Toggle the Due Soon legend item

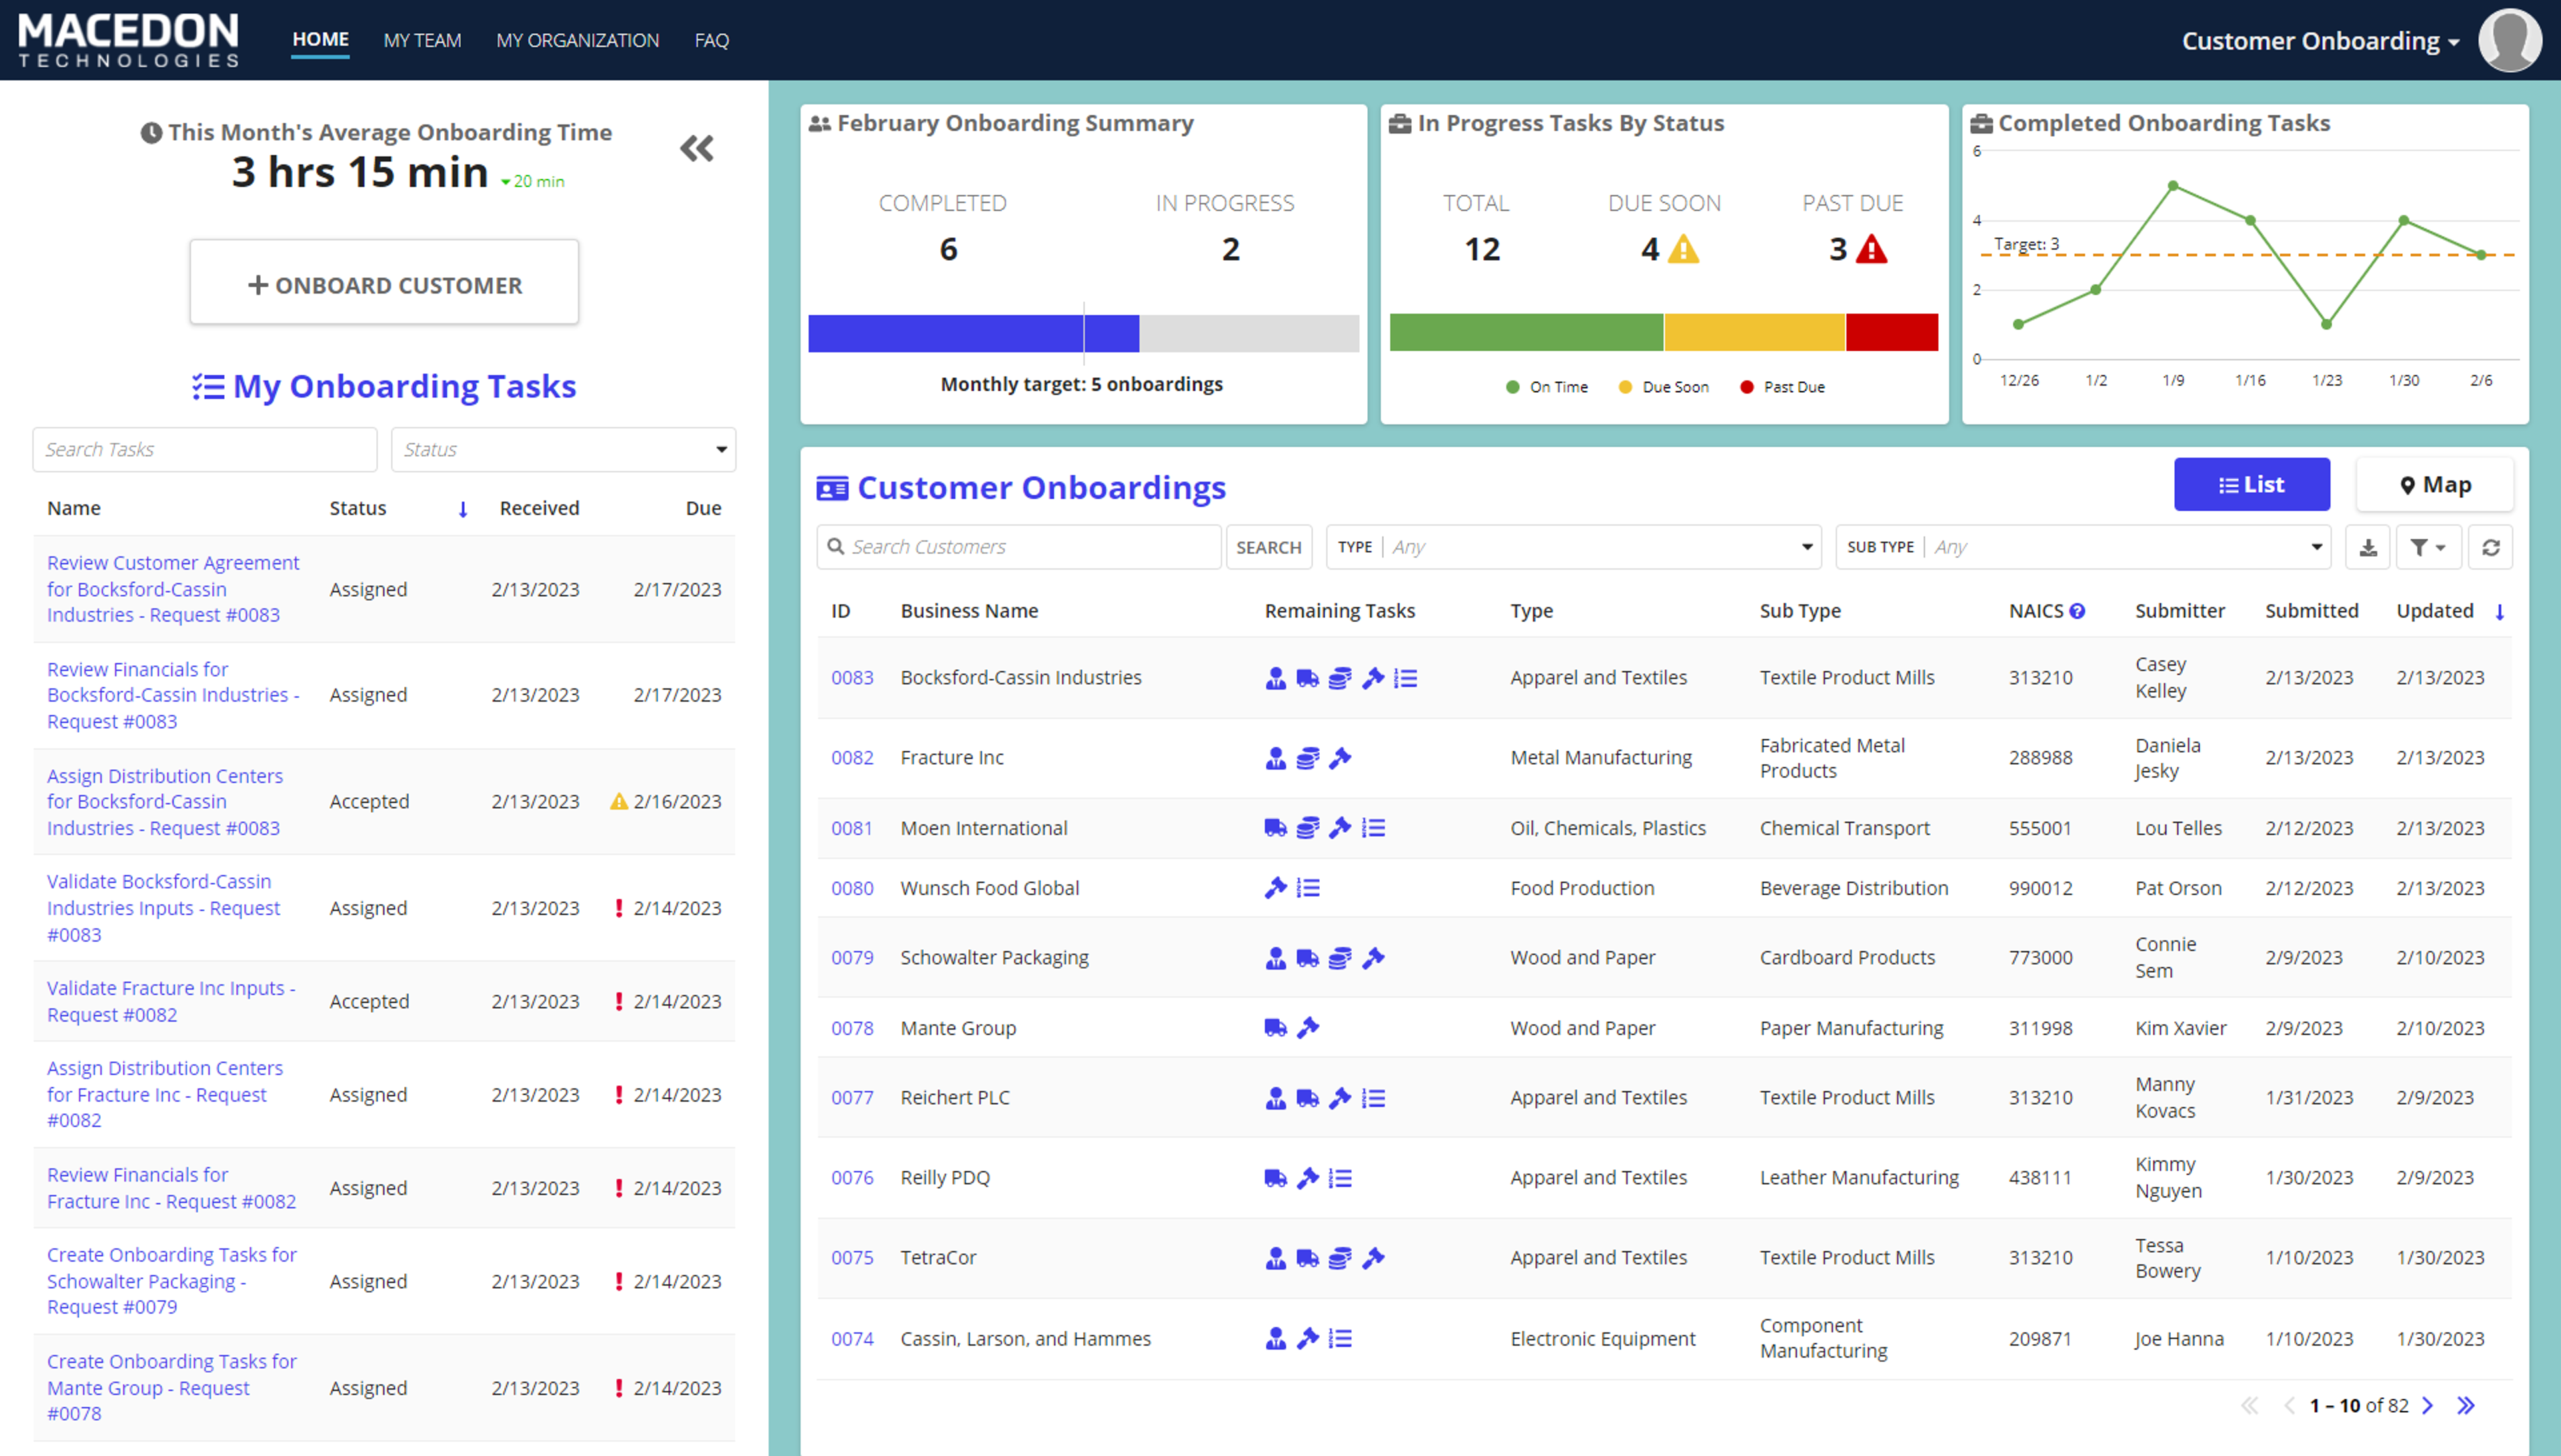point(1663,387)
